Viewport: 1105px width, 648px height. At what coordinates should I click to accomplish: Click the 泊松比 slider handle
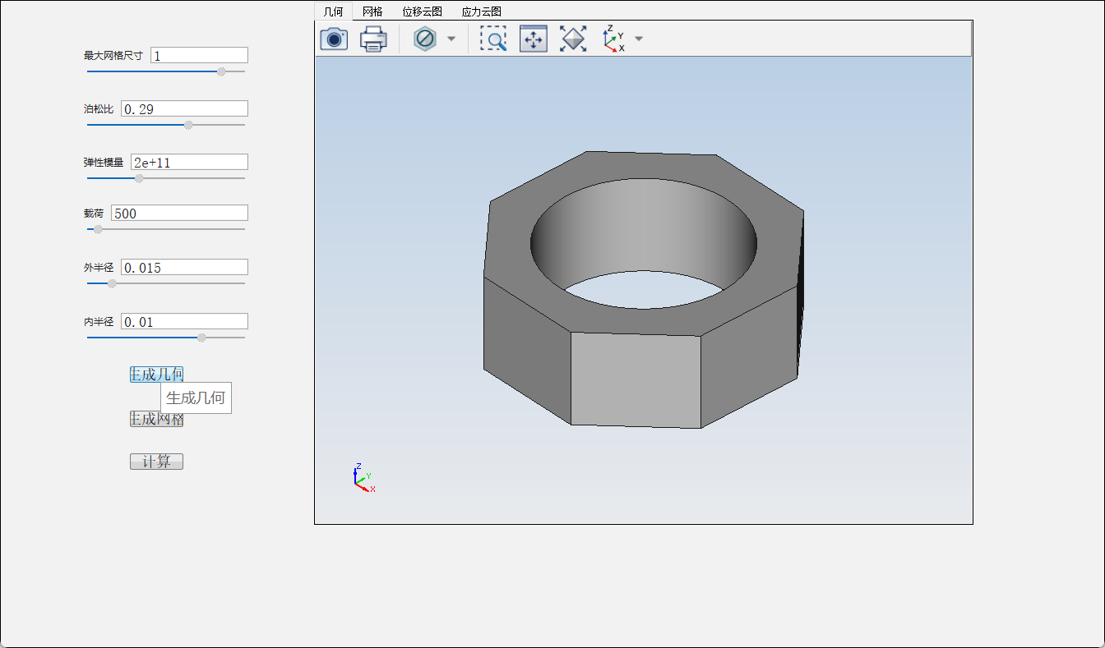click(188, 125)
